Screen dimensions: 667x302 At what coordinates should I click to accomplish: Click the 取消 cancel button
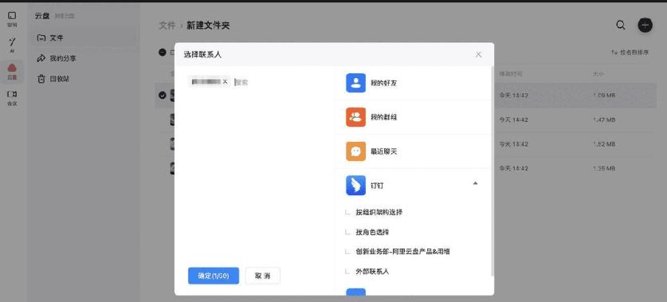point(263,276)
